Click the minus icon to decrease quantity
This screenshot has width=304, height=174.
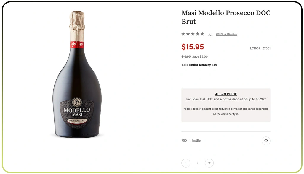[186, 163]
